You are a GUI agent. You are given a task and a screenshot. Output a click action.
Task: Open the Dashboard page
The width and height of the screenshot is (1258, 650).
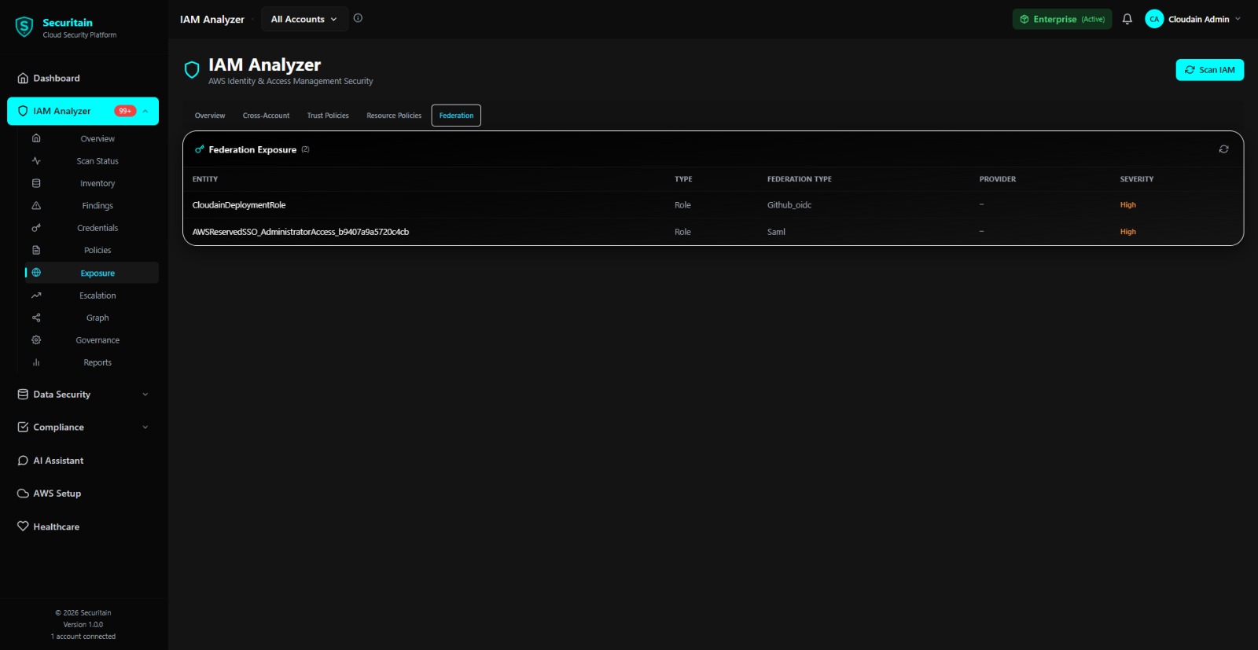pos(83,78)
